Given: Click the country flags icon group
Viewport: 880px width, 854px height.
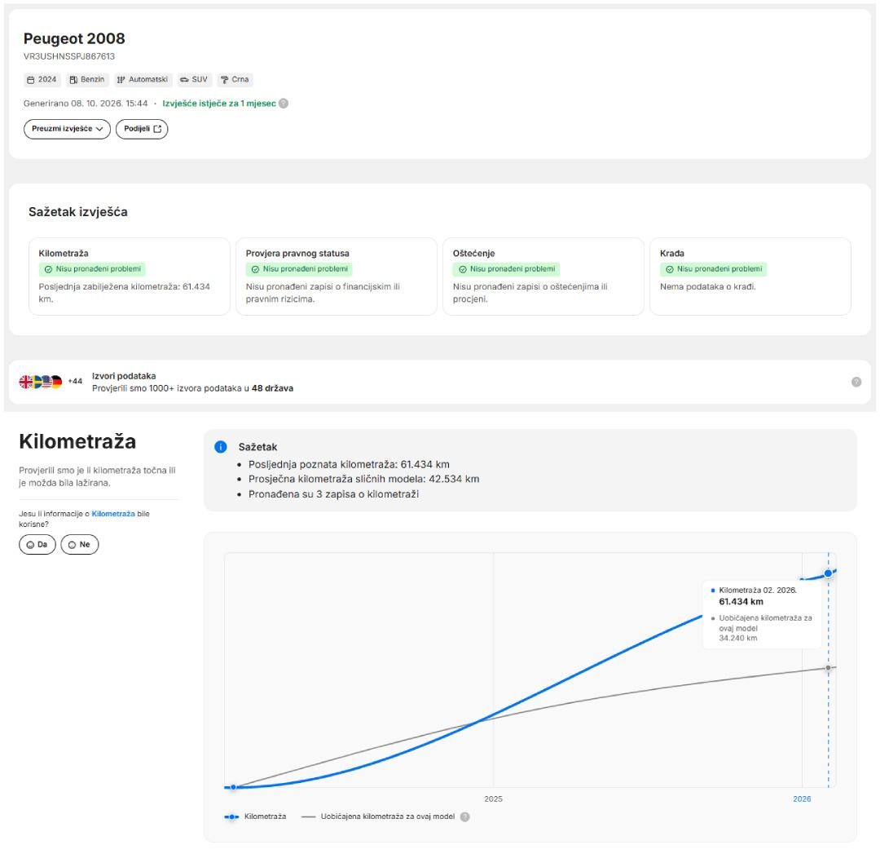Looking at the screenshot, I should (x=41, y=382).
